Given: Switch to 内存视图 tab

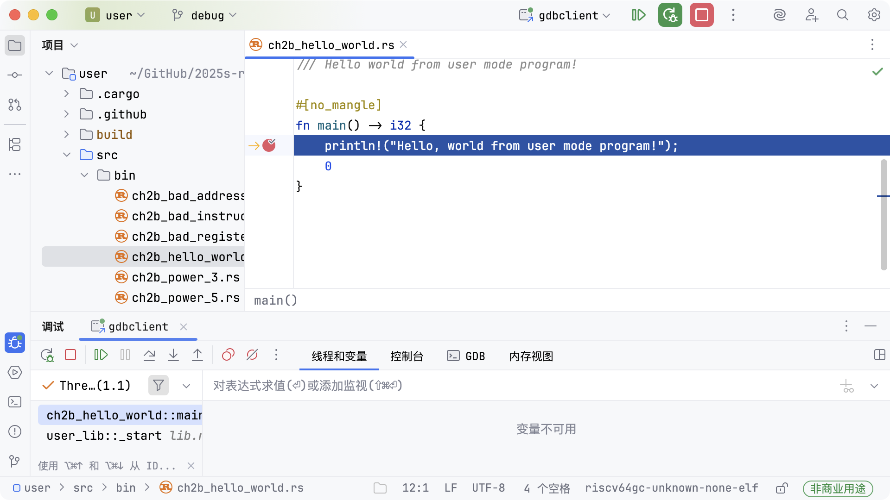Looking at the screenshot, I should pos(531,356).
